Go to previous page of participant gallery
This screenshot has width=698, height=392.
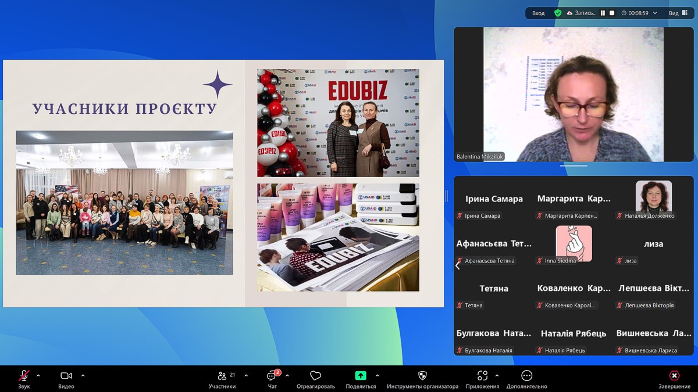coord(458,265)
